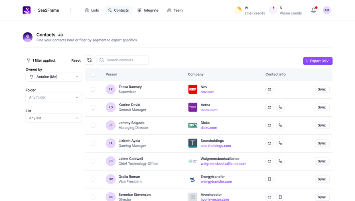The image size is (355, 201).
Task: Check the box for Oralia Roman
Action: 93,179
